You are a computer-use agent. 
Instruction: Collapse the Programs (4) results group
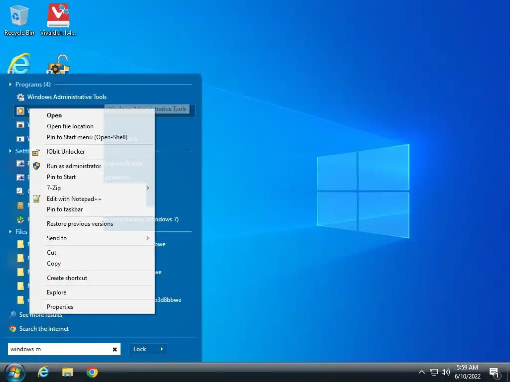(x=10, y=85)
